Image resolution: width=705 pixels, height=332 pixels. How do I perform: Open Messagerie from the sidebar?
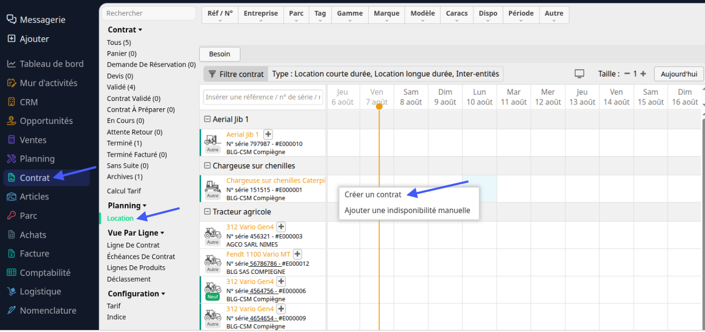36,20
